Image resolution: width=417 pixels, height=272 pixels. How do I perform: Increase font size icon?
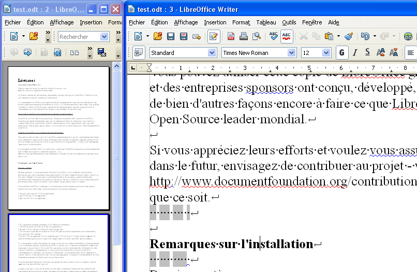(x=381, y=53)
